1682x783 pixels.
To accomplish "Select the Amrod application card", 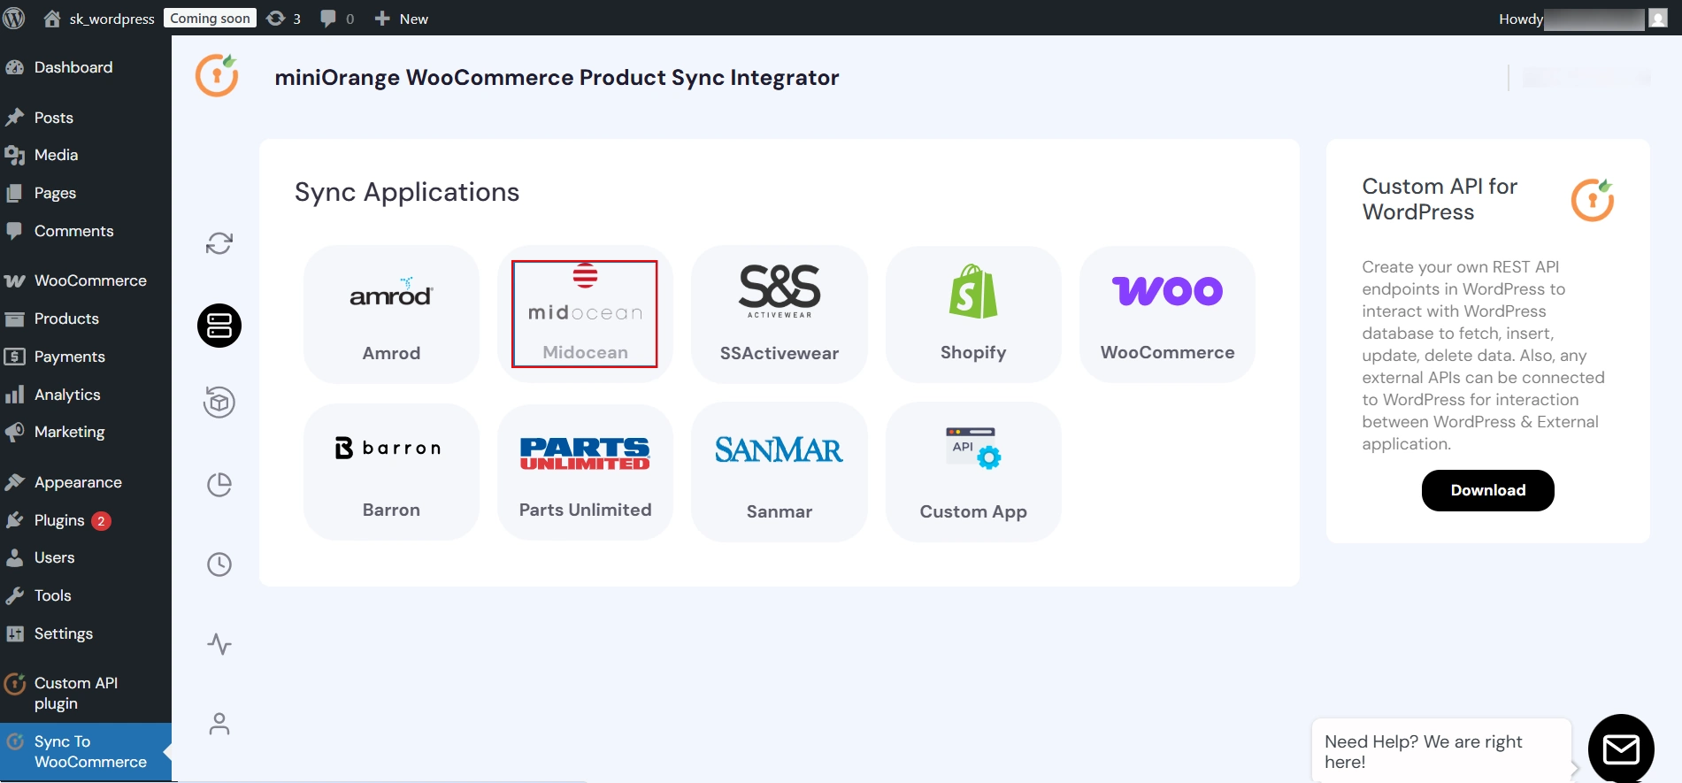I will 391,314.
